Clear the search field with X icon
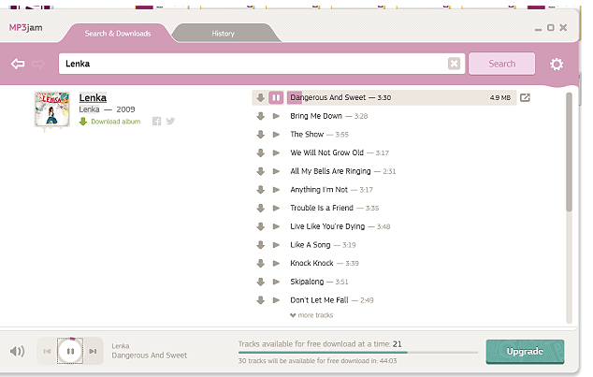This screenshot has height=377, width=593. (455, 64)
